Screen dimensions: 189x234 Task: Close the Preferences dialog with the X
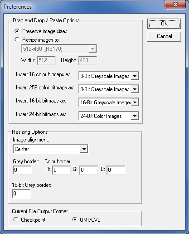(x=175, y=5)
